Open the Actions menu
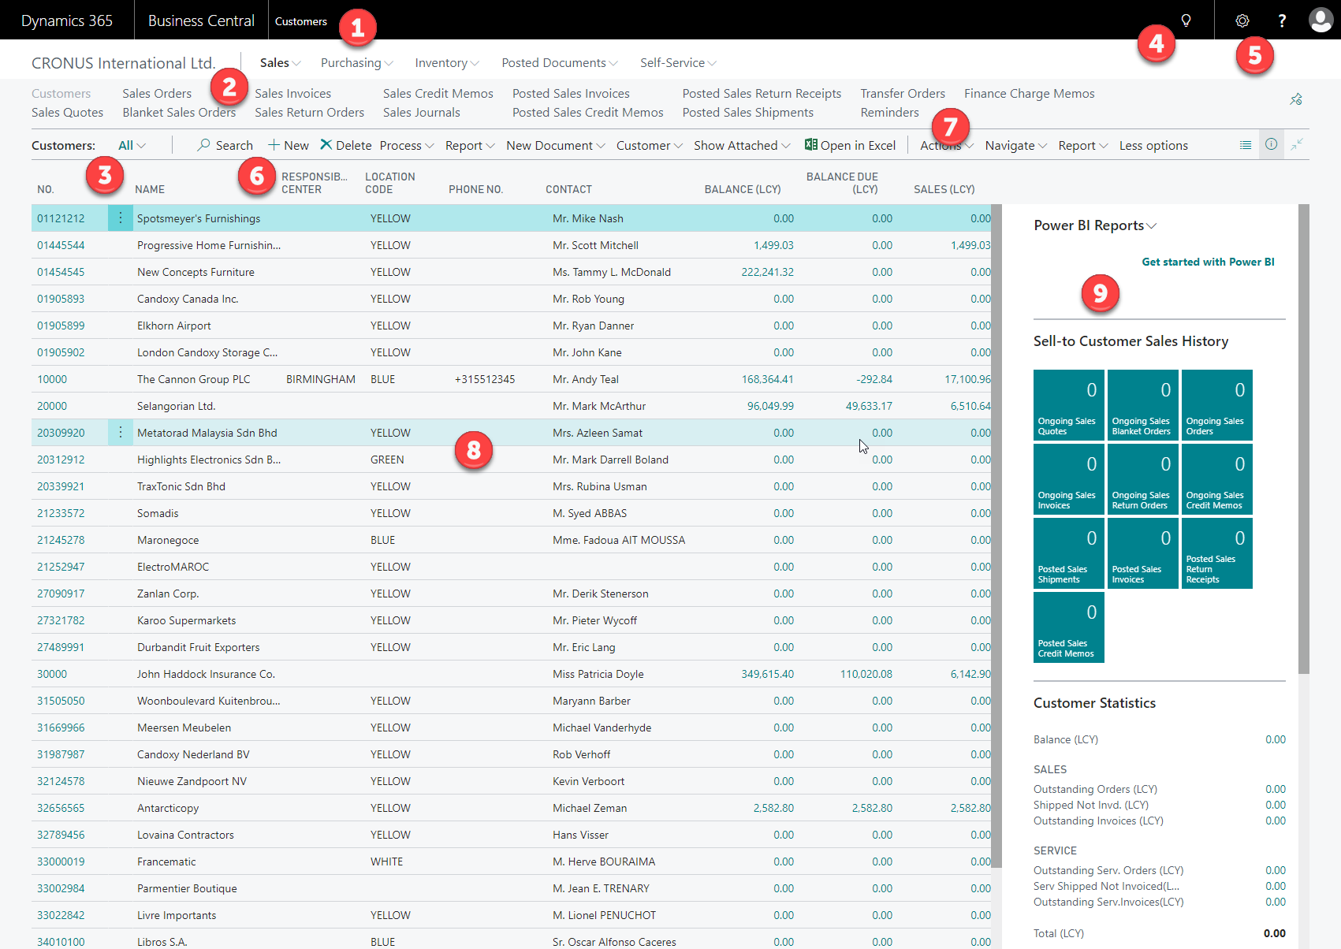 (x=947, y=145)
